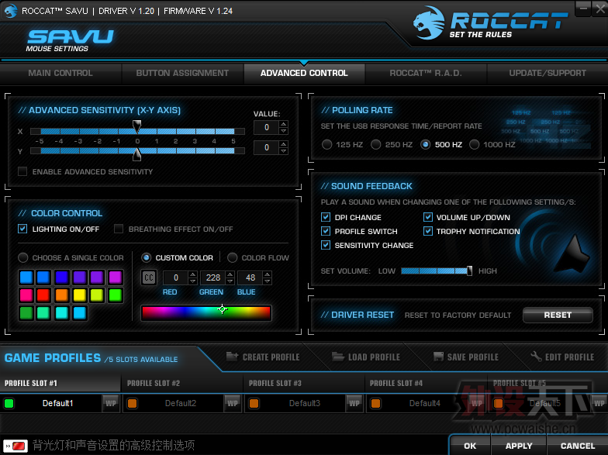Screen dimensions: 608x455
Task: Click the Cancel button
Action: (577, 446)
